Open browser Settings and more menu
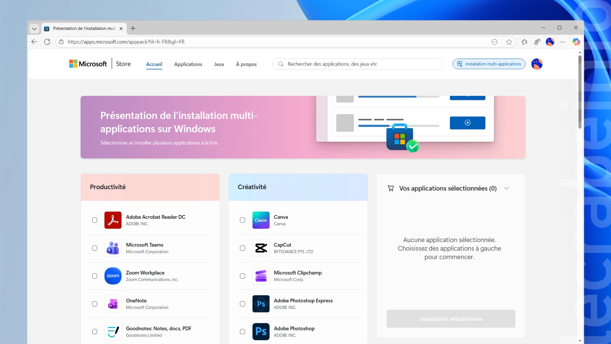The height and width of the screenshot is (344, 611). point(563,42)
